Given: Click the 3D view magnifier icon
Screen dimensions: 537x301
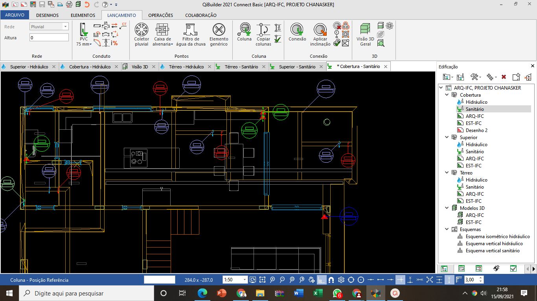Looking at the screenshot, I should click(x=381, y=43).
